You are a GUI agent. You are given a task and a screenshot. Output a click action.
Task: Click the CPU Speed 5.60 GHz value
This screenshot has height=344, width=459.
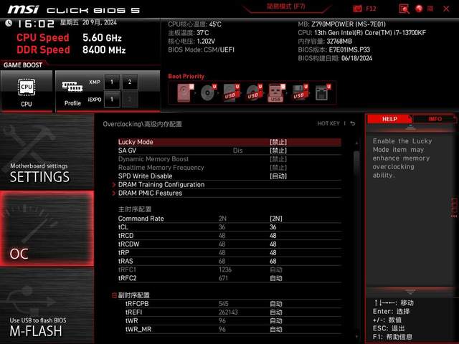click(x=102, y=38)
